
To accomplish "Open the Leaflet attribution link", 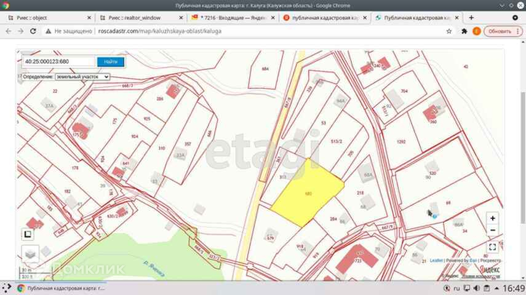I will point(436,261).
